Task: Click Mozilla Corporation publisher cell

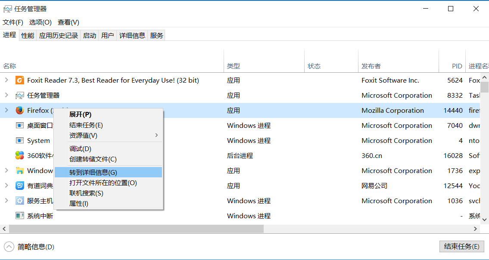Action: 392,110
